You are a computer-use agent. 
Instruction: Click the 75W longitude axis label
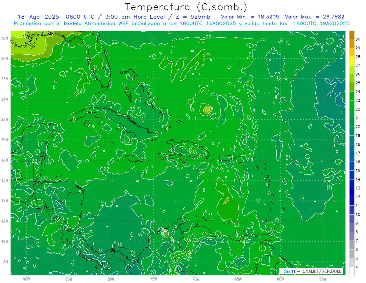153,279
